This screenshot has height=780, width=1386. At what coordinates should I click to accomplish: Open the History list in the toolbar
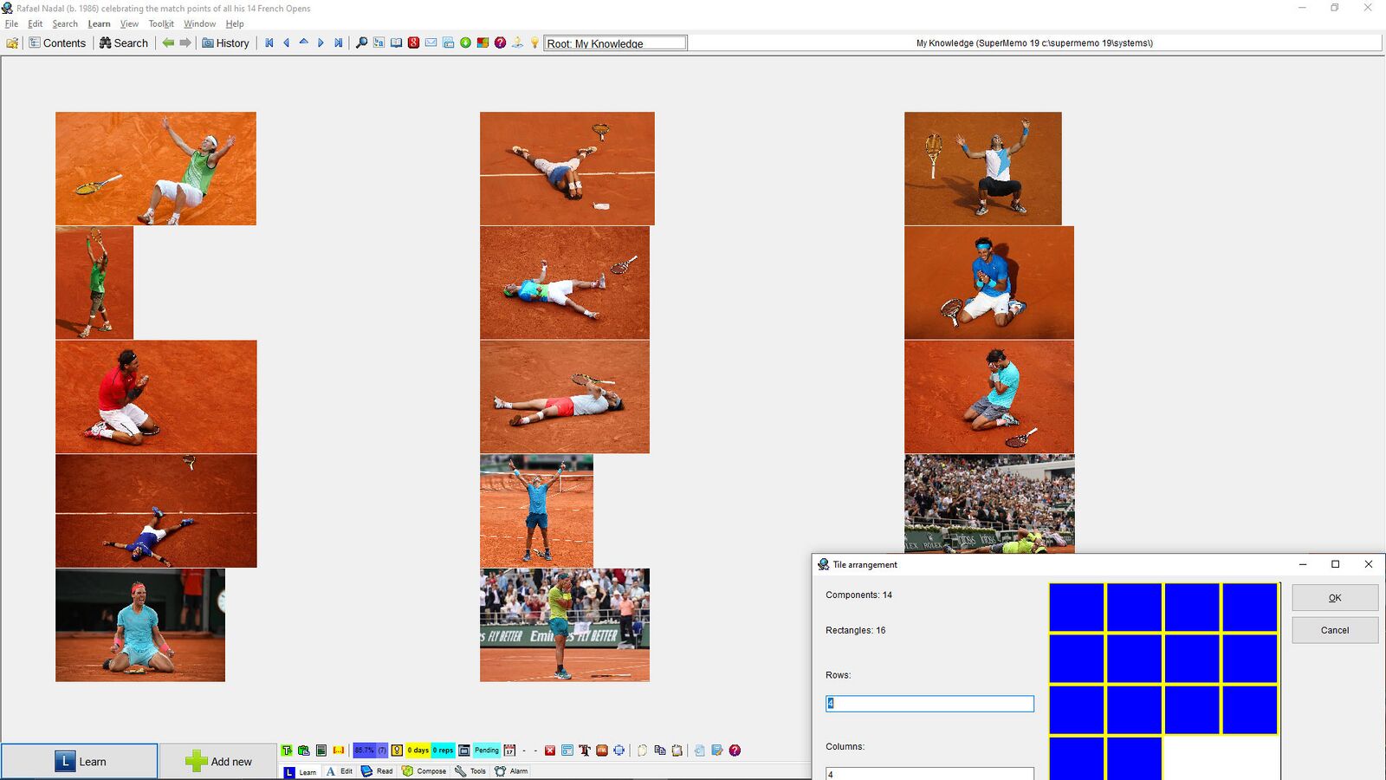[x=225, y=42]
